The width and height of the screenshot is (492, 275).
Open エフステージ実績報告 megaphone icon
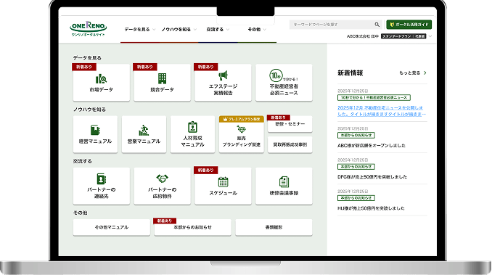click(223, 75)
